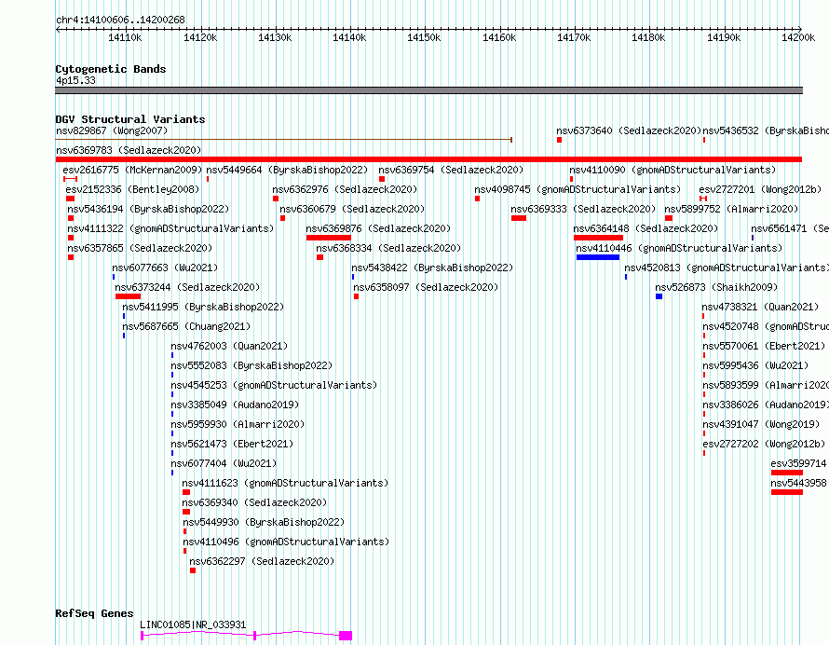Click nsv4111322 (gnomADStructuralVariants) label

(x=170, y=228)
